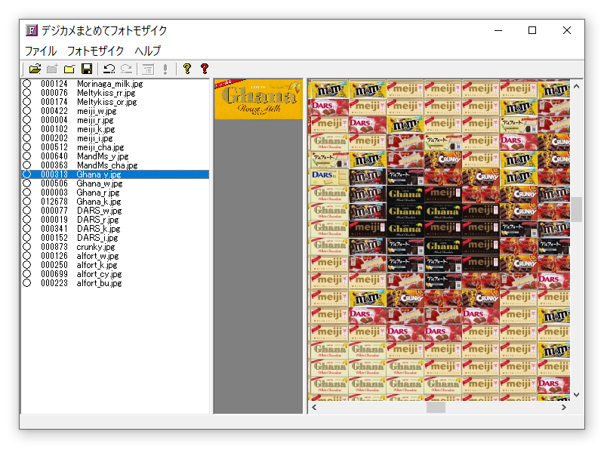The width and height of the screenshot is (604, 453).
Task: Open help via yellow question mark
Action: [187, 69]
